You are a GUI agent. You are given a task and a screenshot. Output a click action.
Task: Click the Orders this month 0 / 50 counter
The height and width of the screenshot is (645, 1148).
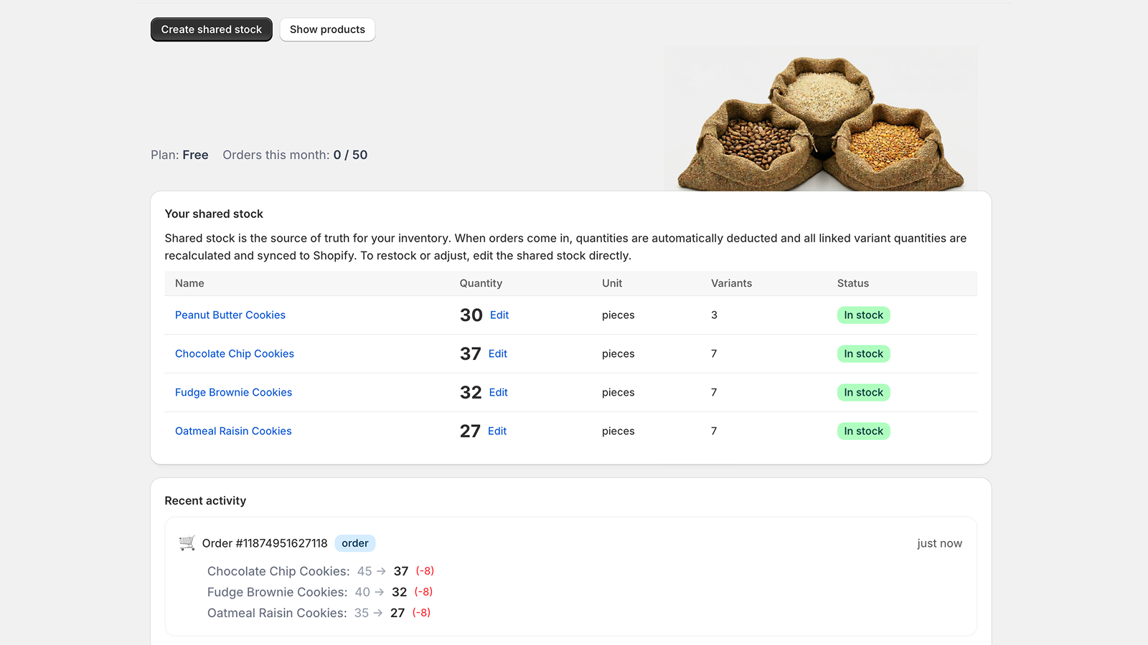click(295, 155)
